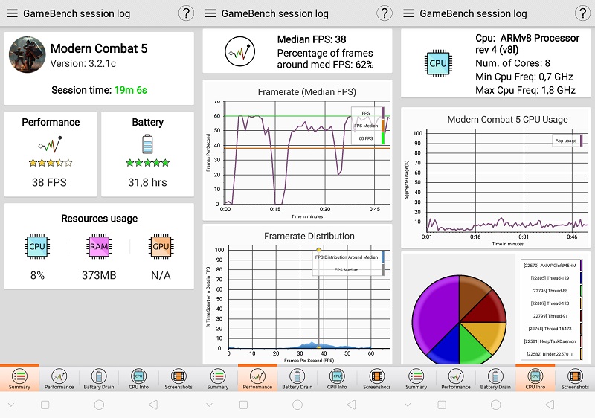Tap Android back triangle below the Framerate screen

(351, 405)
